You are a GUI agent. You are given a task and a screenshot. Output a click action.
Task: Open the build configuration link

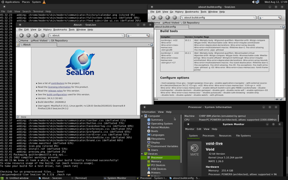(57, 94)
